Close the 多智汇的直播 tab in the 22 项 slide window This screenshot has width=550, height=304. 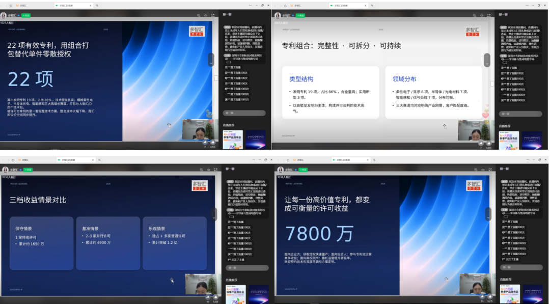click(x=91, y=6)
